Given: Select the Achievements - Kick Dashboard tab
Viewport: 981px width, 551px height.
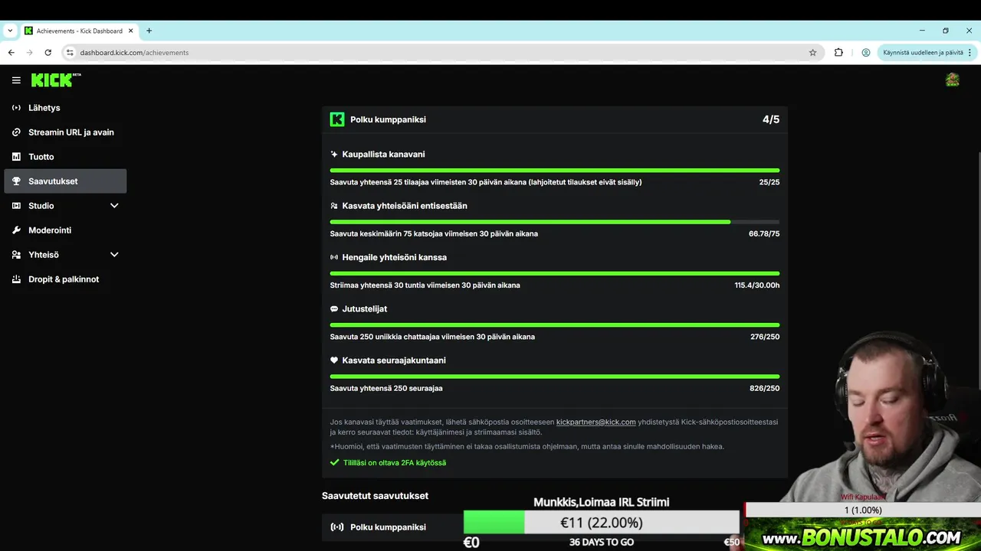Looking at the screenshot, I should pos(79,31).
